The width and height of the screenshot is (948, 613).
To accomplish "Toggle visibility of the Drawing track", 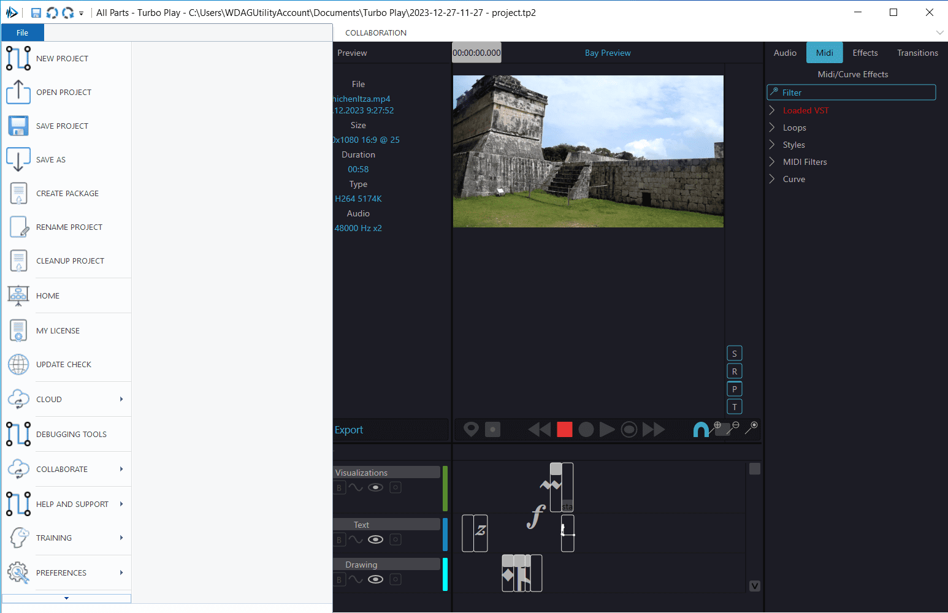I will pos(376,579).
